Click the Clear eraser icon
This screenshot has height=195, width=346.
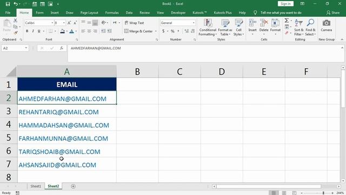(287, 33)
